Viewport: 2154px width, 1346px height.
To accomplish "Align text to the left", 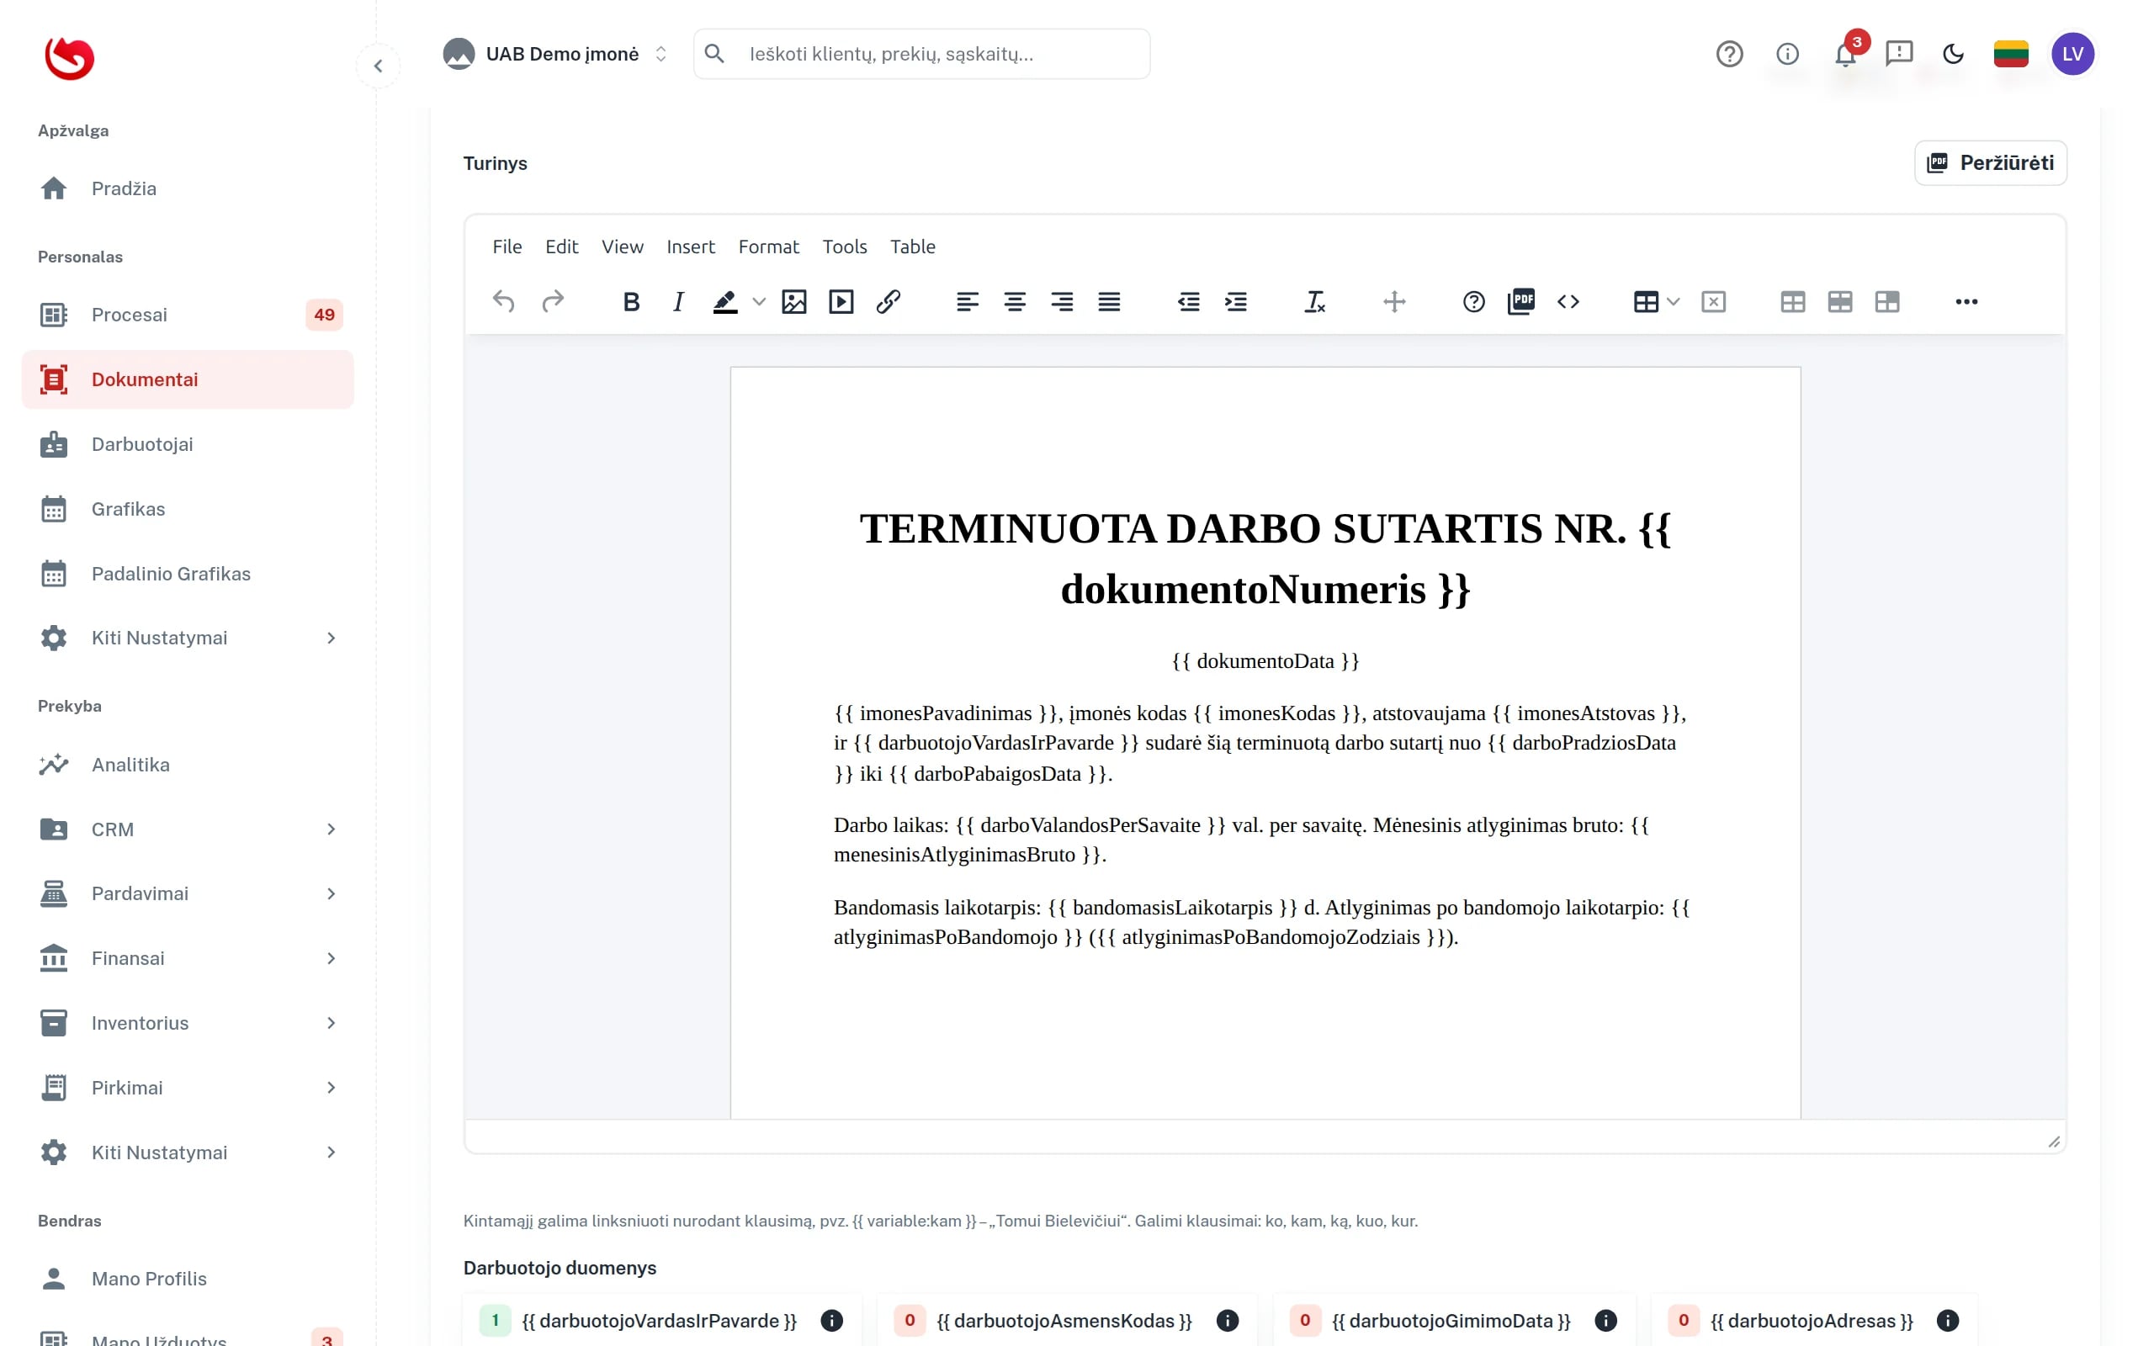I will click(968, 302).
